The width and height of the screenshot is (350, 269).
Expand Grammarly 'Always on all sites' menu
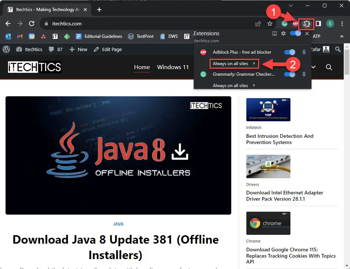(x=234, y=86)
